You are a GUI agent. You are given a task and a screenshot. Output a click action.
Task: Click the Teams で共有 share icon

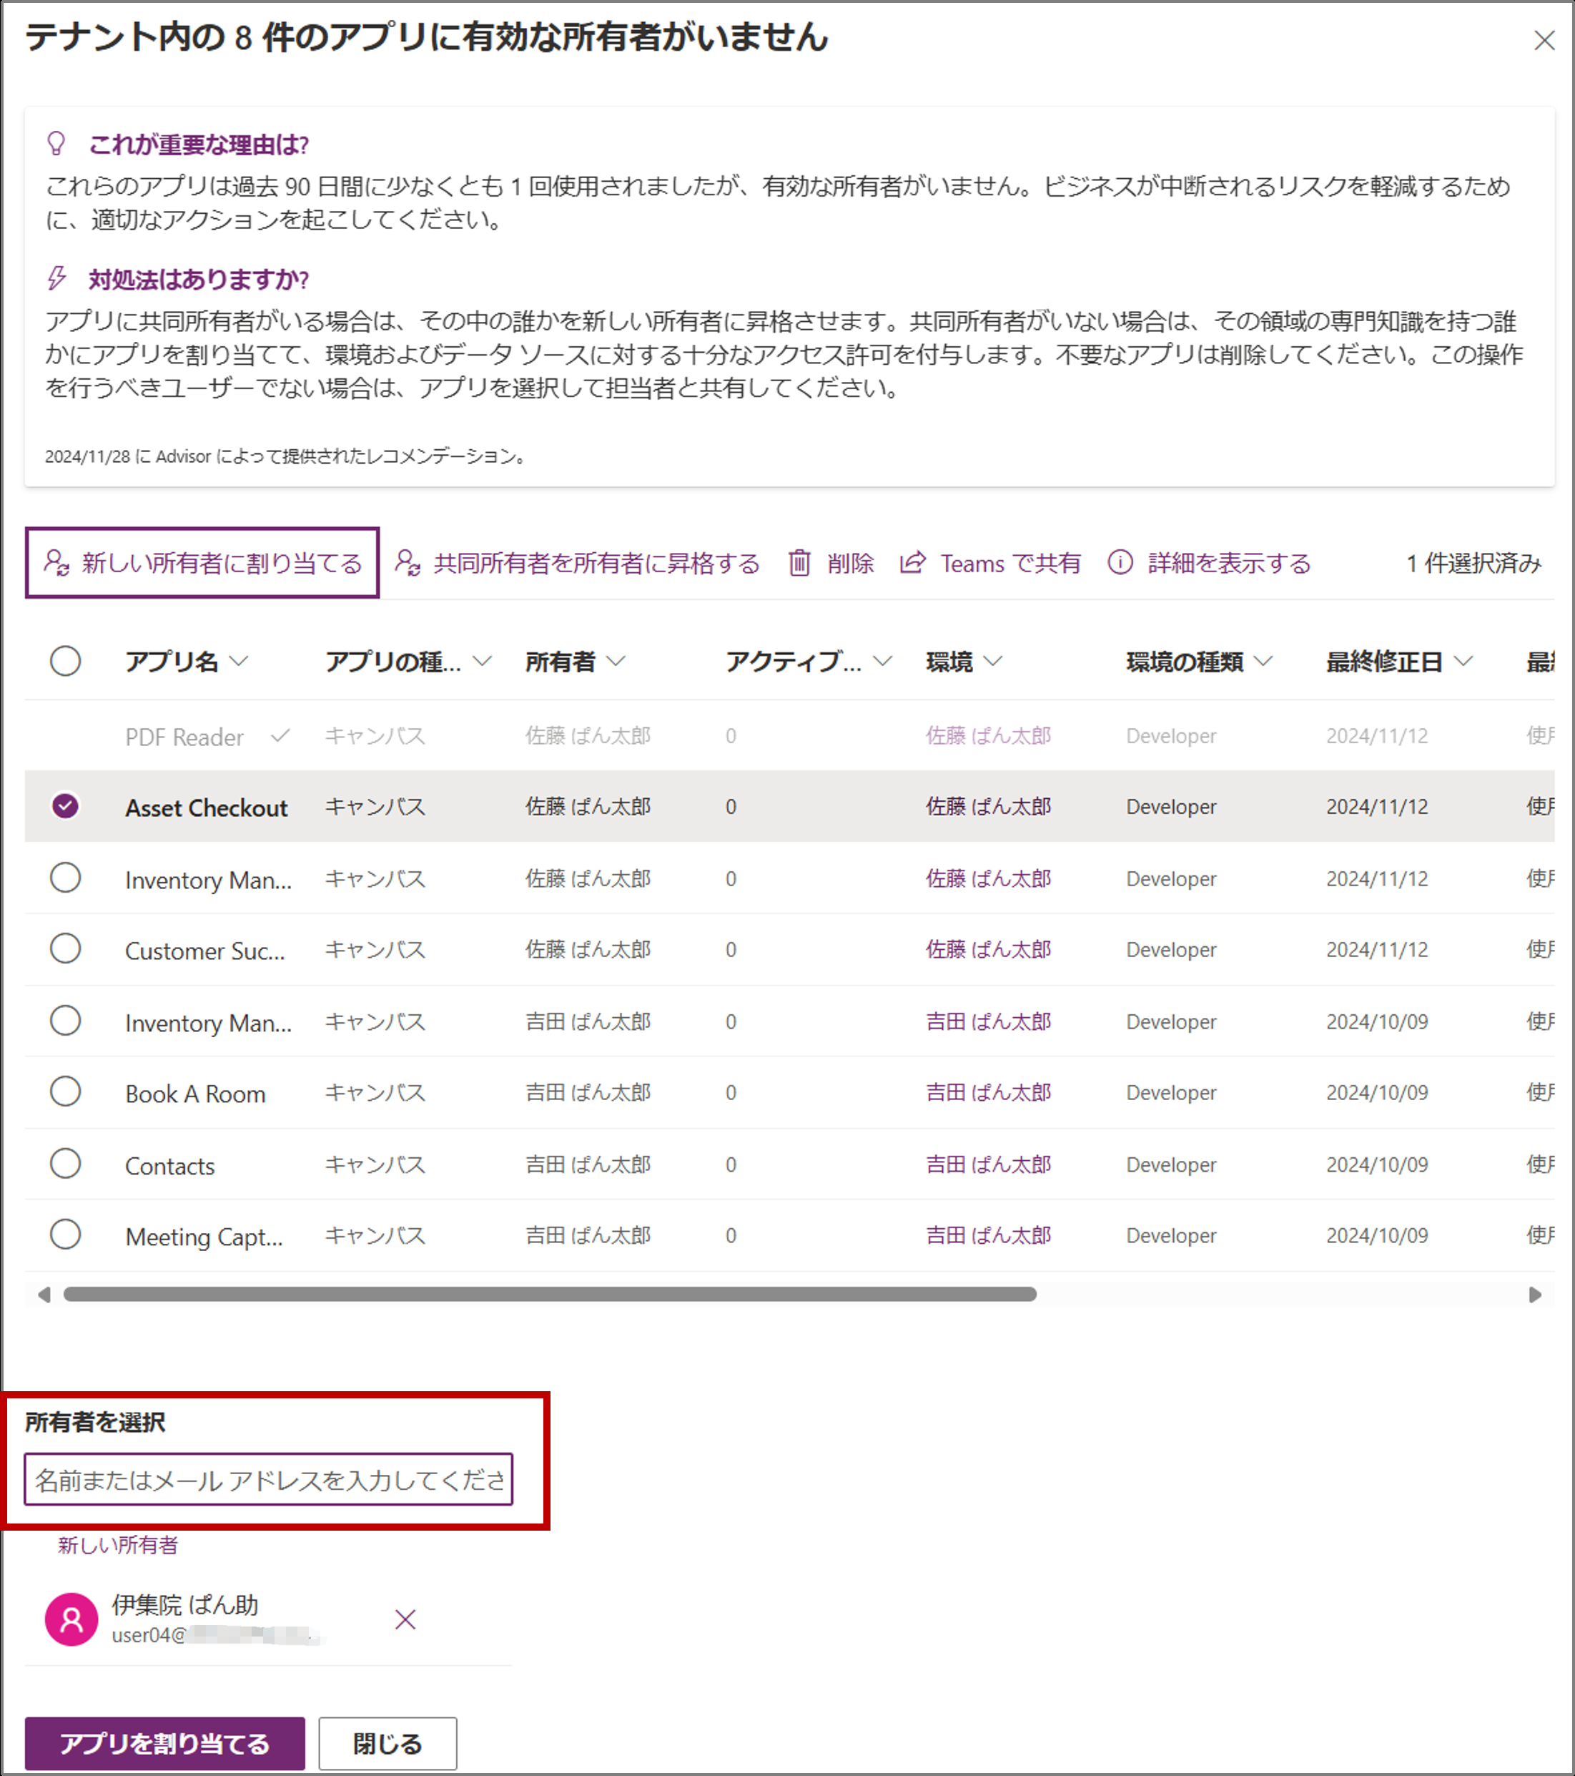coord(912,563)
